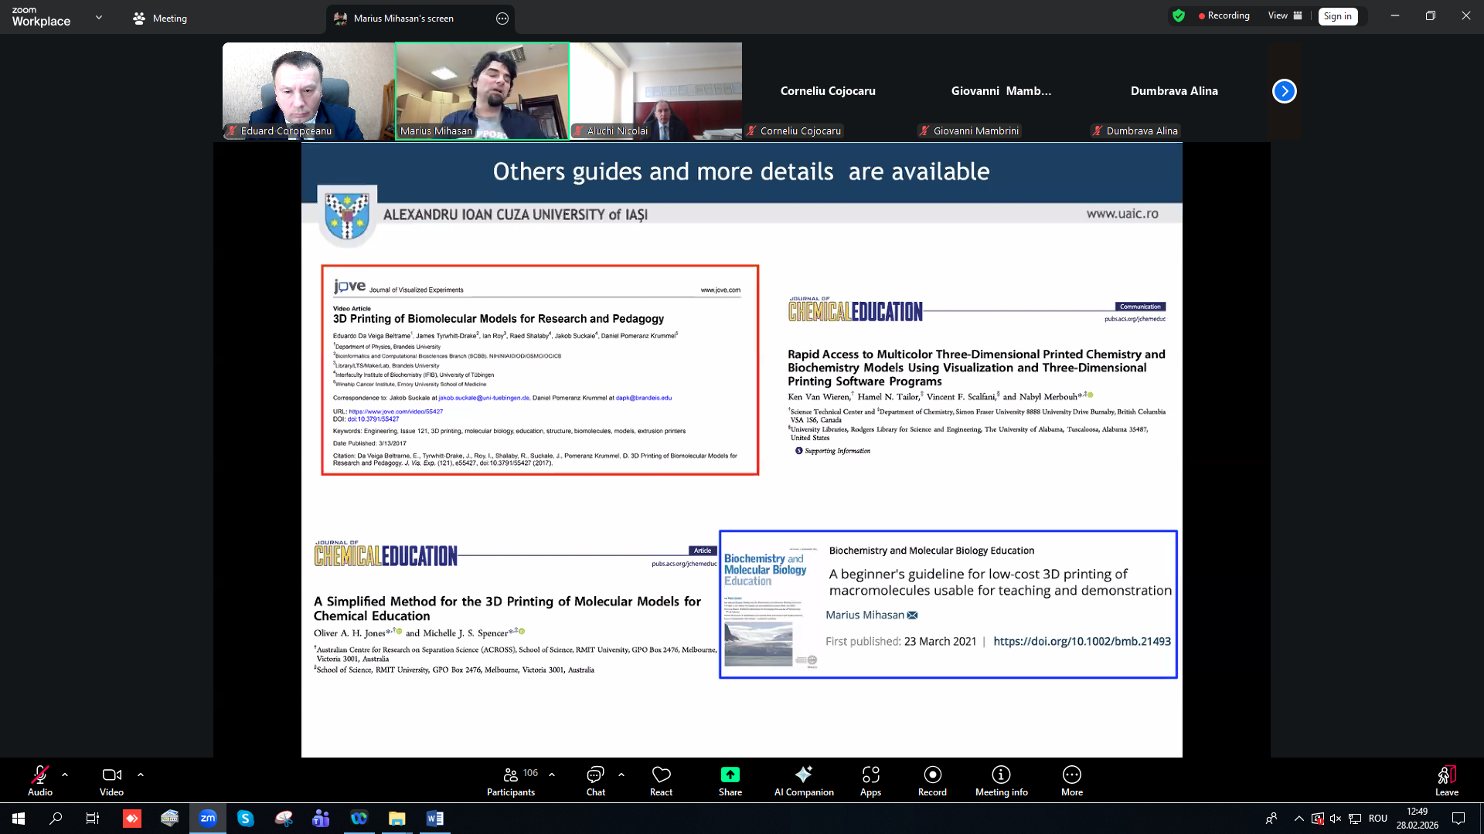This screenshot has width=1484, height=834.
Task: Toggle the Video camera on
Action: [111, 775]
